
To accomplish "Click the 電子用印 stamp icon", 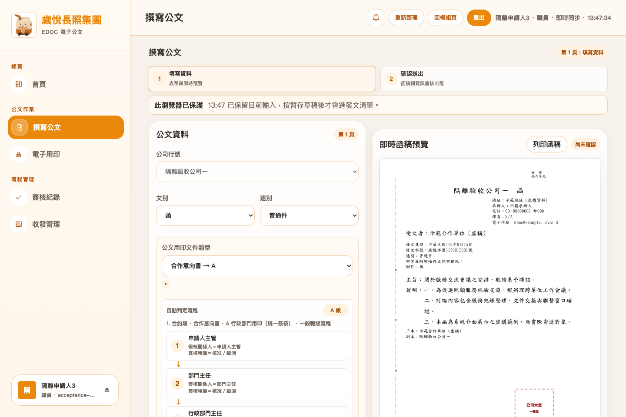I will click(x=19, y=154).
